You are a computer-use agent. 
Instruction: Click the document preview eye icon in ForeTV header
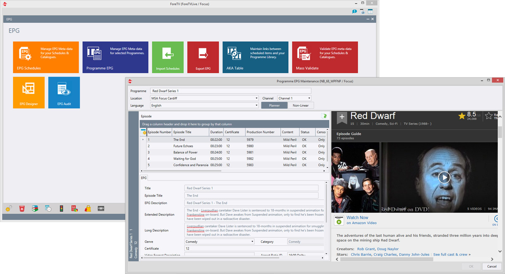(x=362, y=11)
